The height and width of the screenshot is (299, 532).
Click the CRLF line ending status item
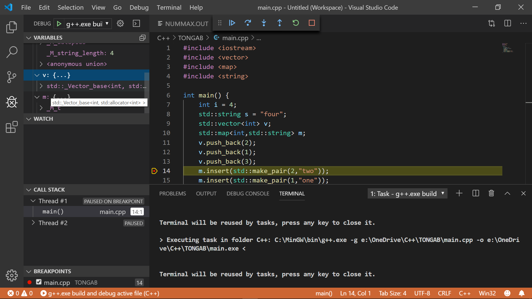click(x=444, y=293)
